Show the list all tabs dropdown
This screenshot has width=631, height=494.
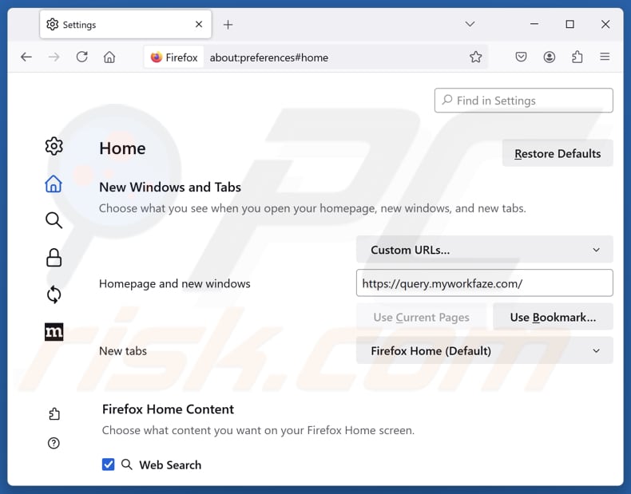point(470,25)
